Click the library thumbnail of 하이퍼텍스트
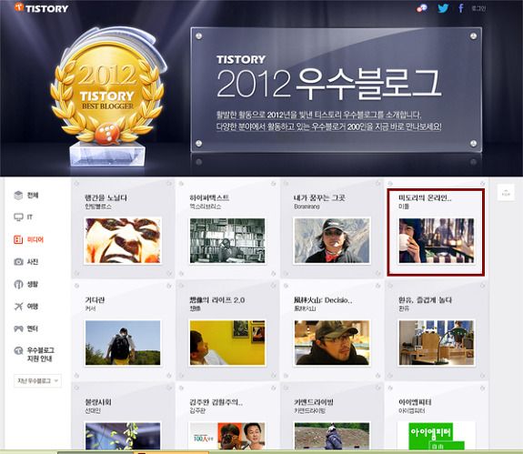Image resolution: width=523 pixels, height=454 pixels. pos(227,241)
